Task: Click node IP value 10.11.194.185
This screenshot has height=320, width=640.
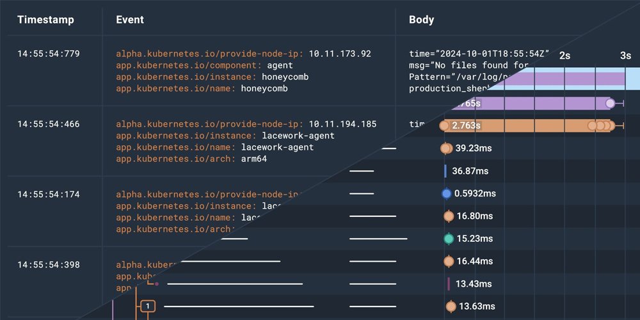Action: point(342,124)
